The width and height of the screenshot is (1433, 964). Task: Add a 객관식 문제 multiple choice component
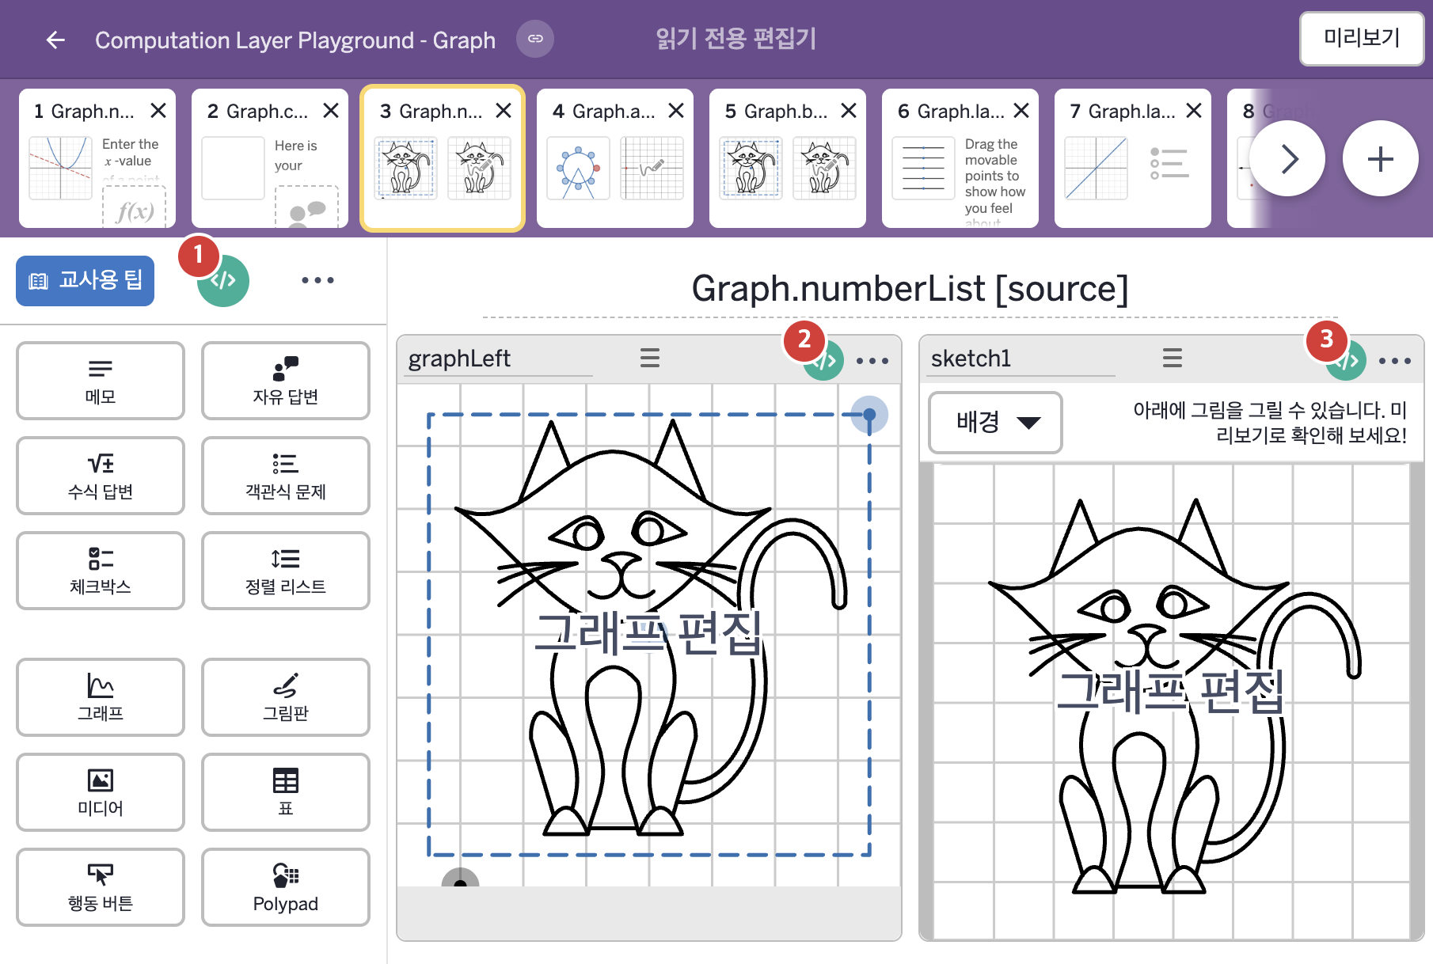[x=286, y=476]
